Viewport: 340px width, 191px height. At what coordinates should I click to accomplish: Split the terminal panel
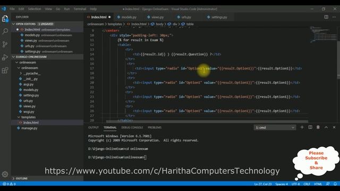310,127
